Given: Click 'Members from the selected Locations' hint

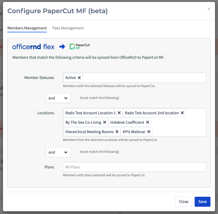Looking at the screenshot, I should pos(110,140).
